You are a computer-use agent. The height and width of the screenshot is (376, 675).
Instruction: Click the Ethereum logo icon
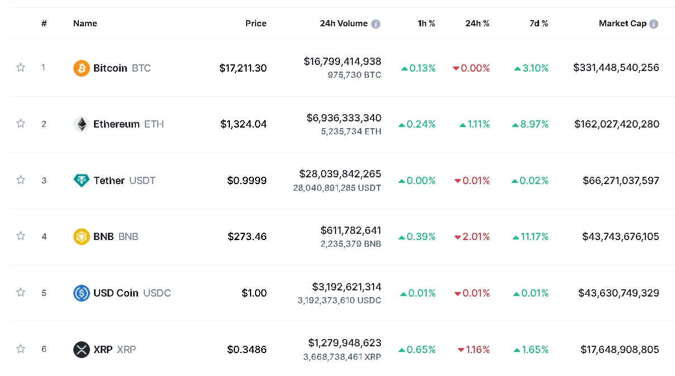pyautogui.click(x=82, y=124)
